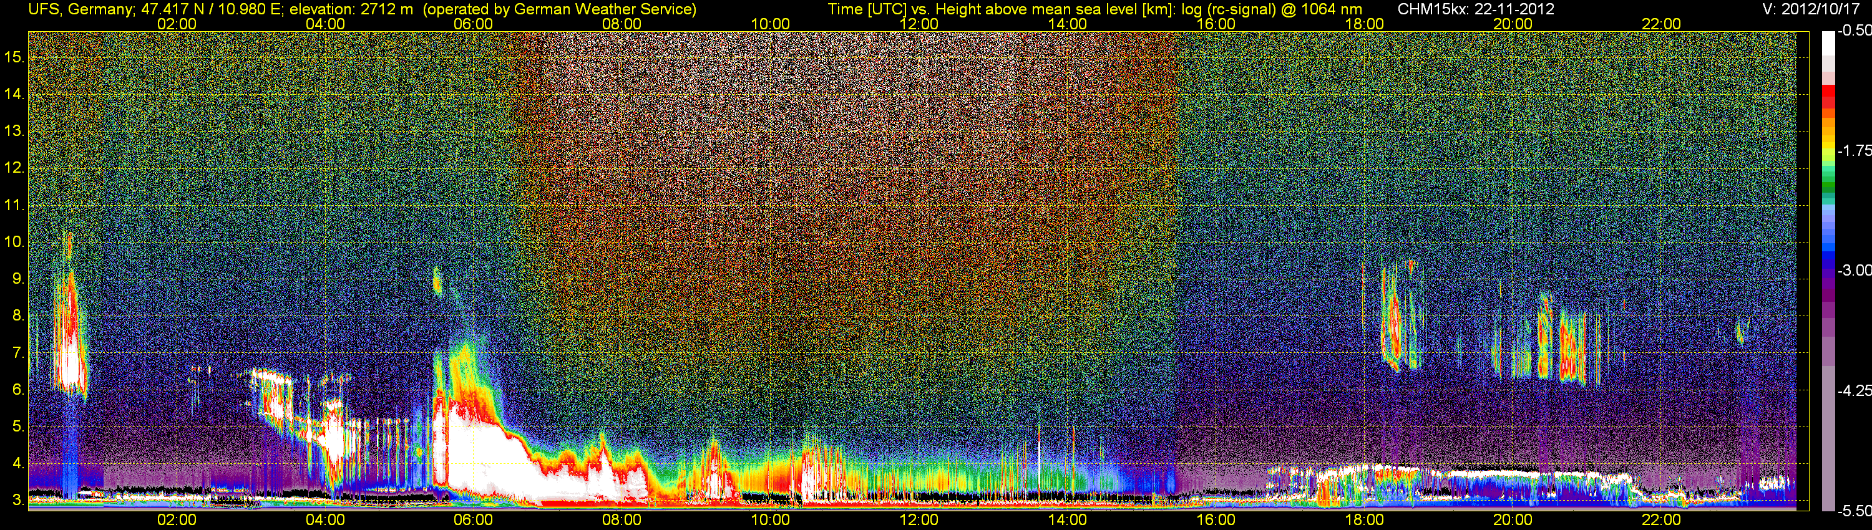The width and height of the screenshot is (1872, 530).
Task: Click the 14:00 label on top time axis
Action: [1068, 24]
